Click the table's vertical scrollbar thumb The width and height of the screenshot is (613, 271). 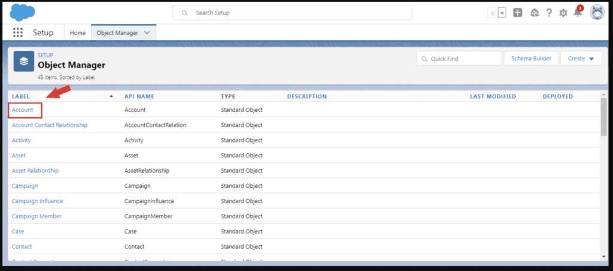604,117
